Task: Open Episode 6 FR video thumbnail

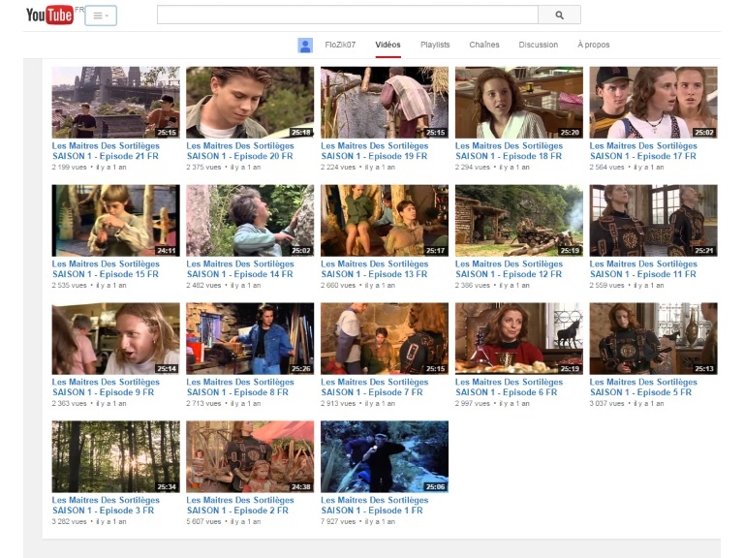Action: [519, 339]
